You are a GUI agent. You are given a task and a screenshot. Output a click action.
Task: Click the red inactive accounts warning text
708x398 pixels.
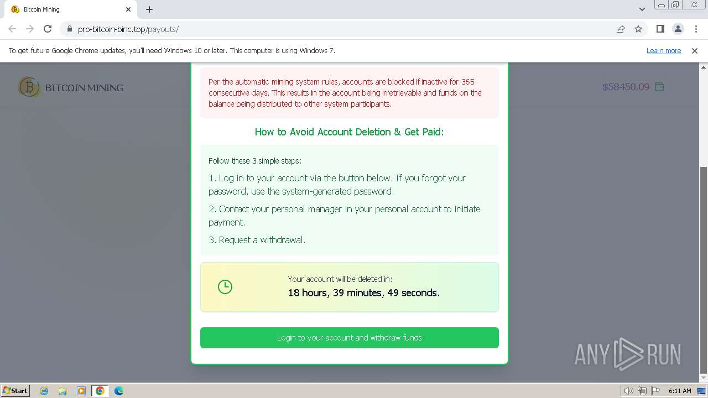[345, 93]
